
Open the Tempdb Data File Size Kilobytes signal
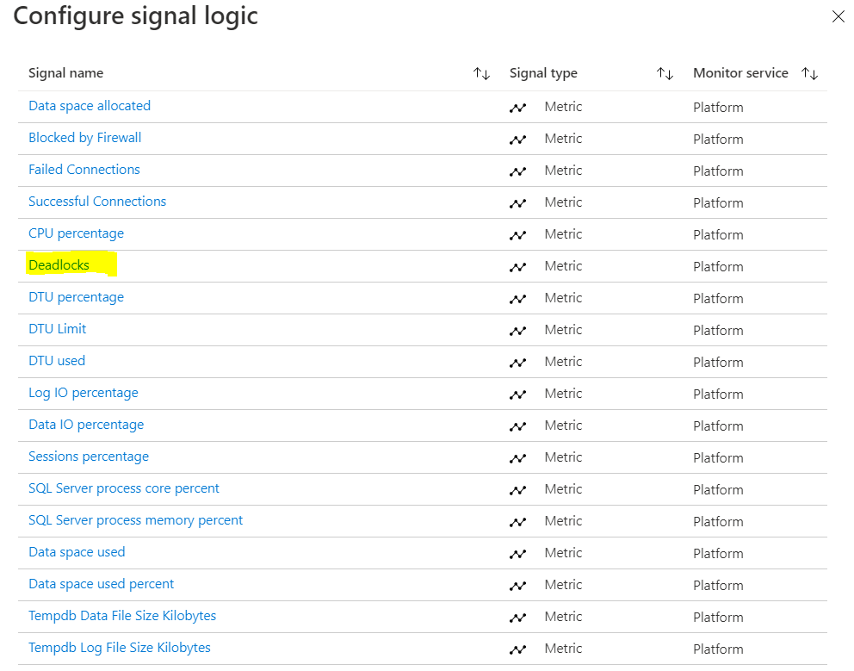[122, 616]
